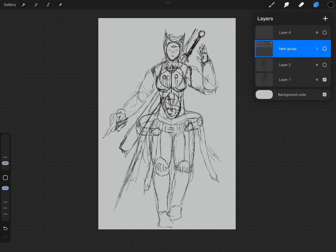Open the Adjustments magic wand menu

(x=36, y=5)
